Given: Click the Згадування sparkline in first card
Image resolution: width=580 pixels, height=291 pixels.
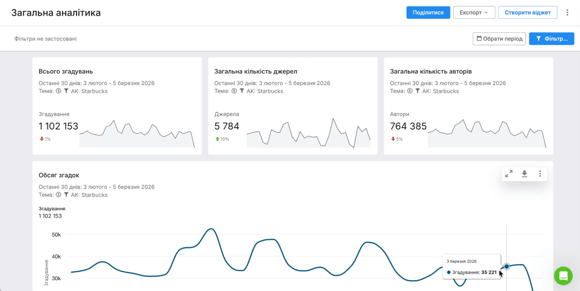Looking at the screenshot, I should pos(137,134).
